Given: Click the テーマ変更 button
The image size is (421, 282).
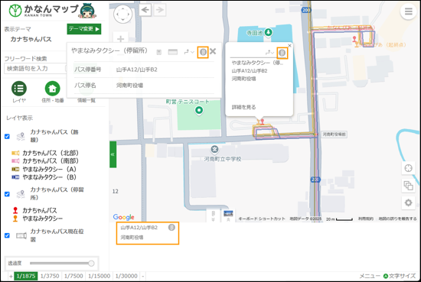Looking at the screenshot, I should (x=84, y=29).
